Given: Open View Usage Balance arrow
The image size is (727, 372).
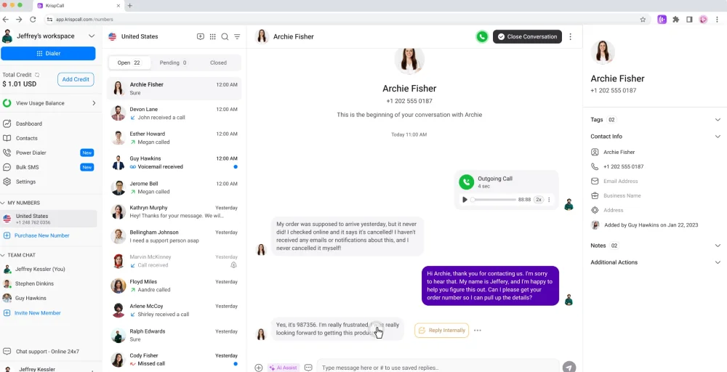Looking at the screenshot, I should click(x=94, y=103).
